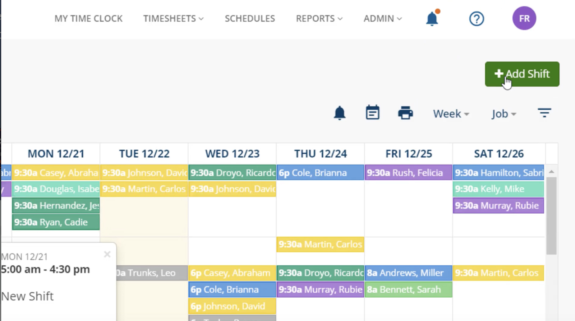This screenshot has width=575, height=321.
Task: Open Bennett, Sarah 8a shift
Action: click(408, 290)
